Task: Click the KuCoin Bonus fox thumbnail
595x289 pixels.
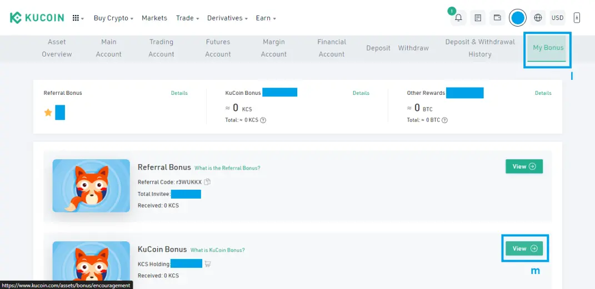Action: (x=91, y=265)
